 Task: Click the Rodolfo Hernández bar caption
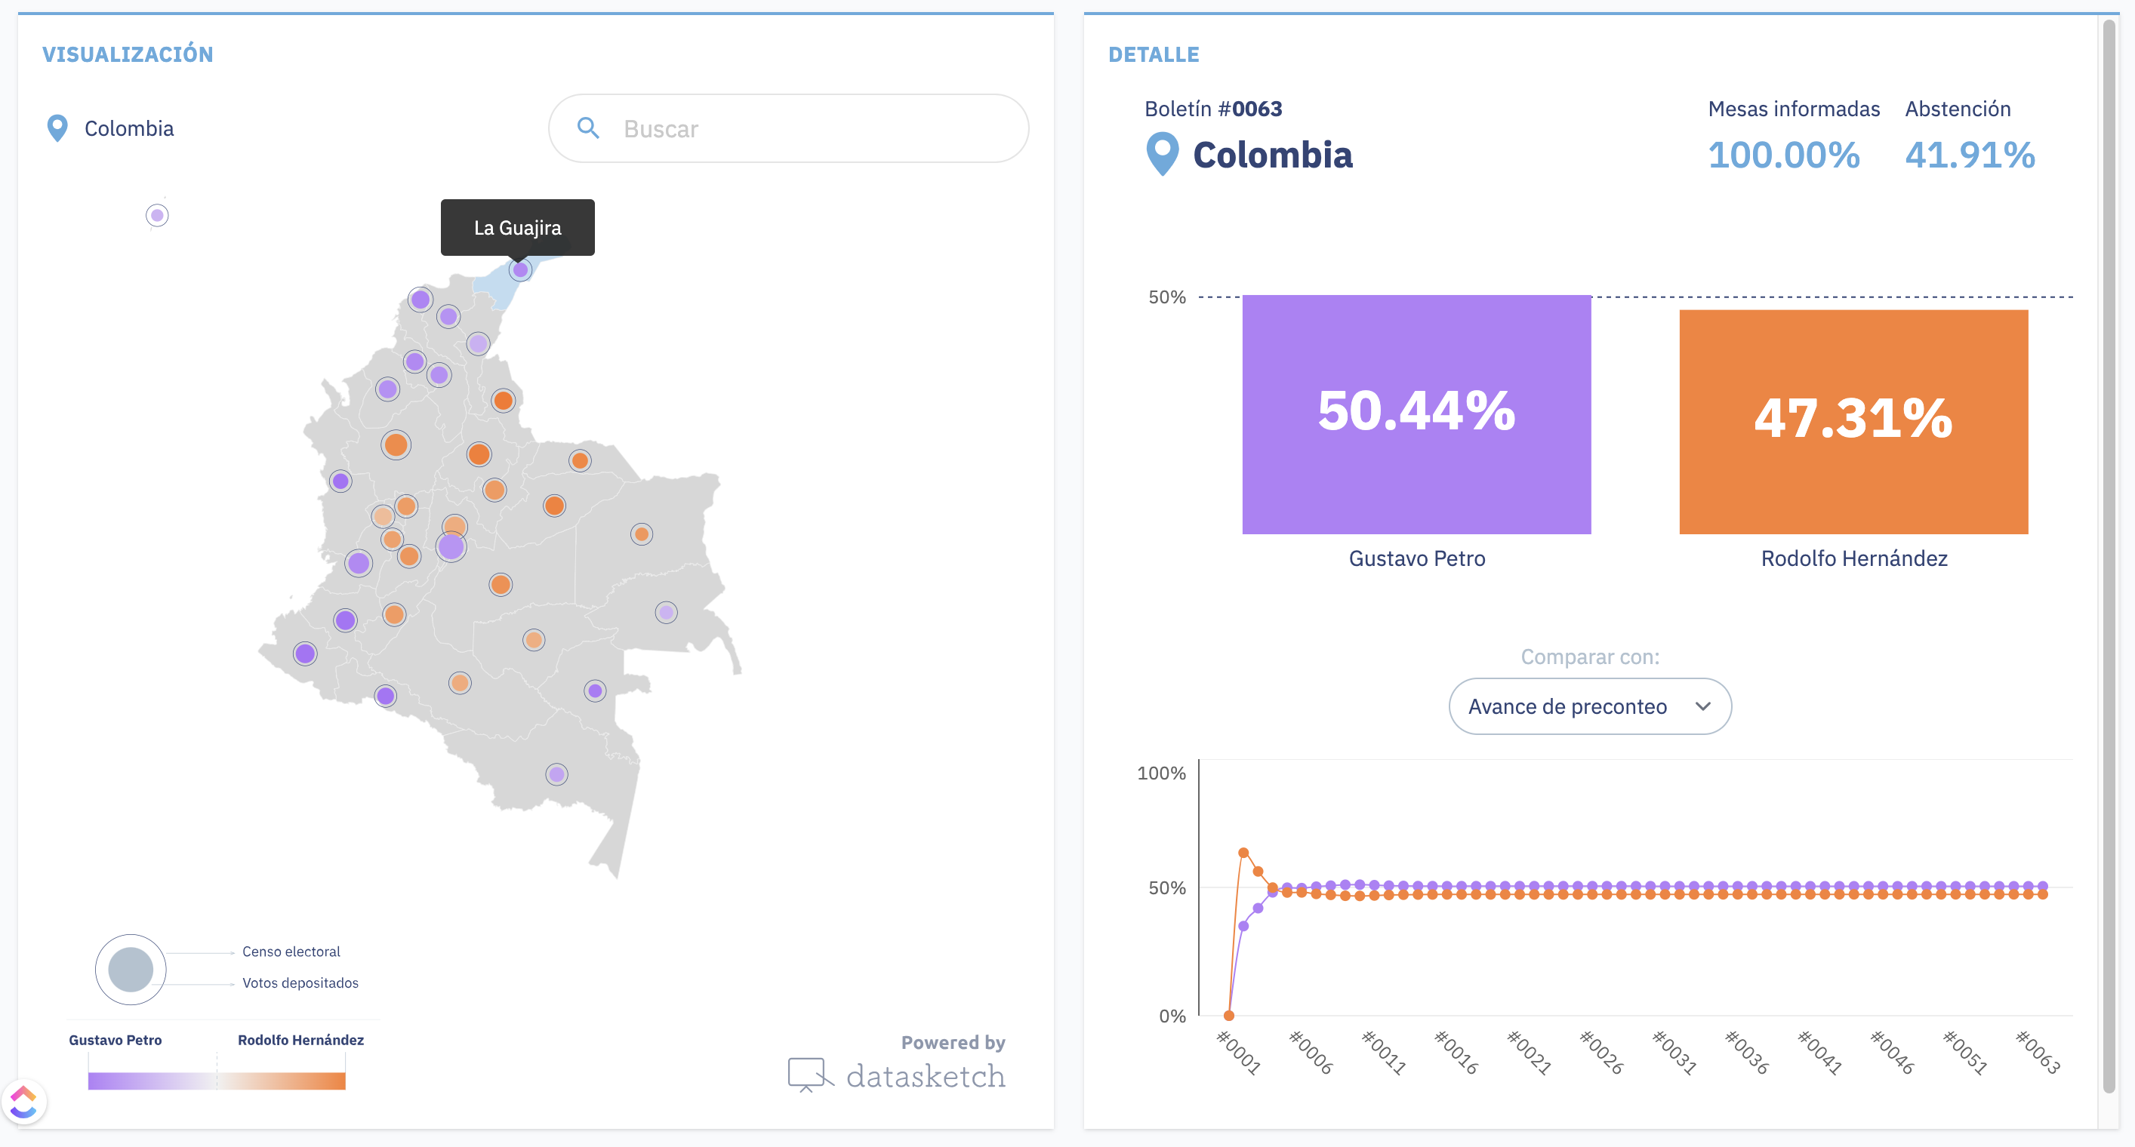(x=1854, y=558)
